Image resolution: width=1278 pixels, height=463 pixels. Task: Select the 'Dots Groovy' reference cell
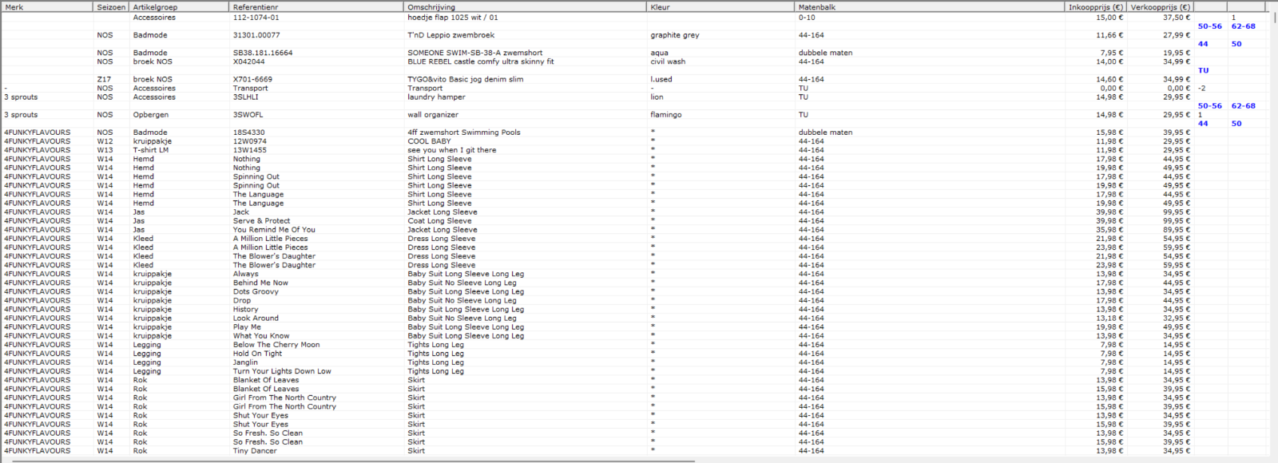256,291
